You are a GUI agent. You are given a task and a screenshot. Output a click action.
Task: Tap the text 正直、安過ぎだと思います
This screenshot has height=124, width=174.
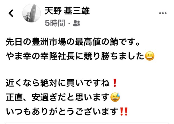[58, 97]
